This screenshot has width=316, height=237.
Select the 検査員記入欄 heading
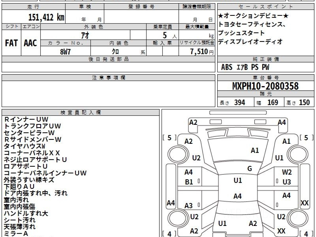click(81, 112)
